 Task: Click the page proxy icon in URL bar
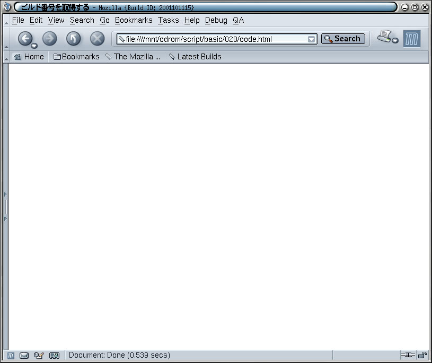tap(121, 39)
